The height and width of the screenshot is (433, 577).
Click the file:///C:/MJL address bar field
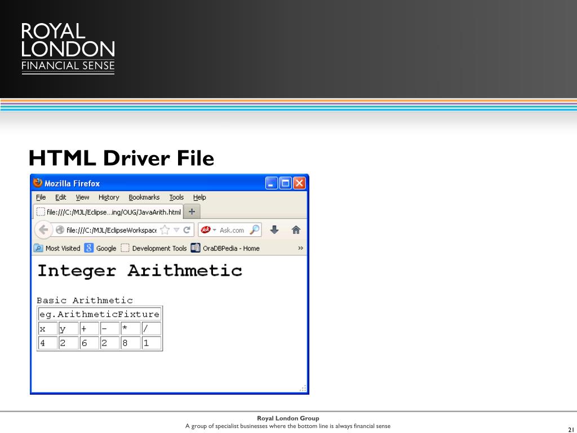pyautogui.click(x=112, y=230)
